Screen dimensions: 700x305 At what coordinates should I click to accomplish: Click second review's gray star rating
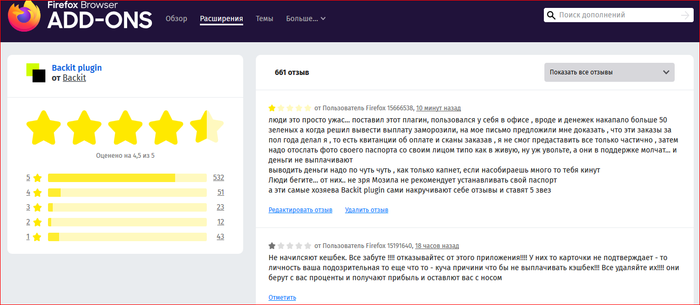[x=290, y=245]
